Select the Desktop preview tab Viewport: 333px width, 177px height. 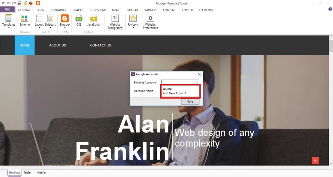click(x=14, y=172)
